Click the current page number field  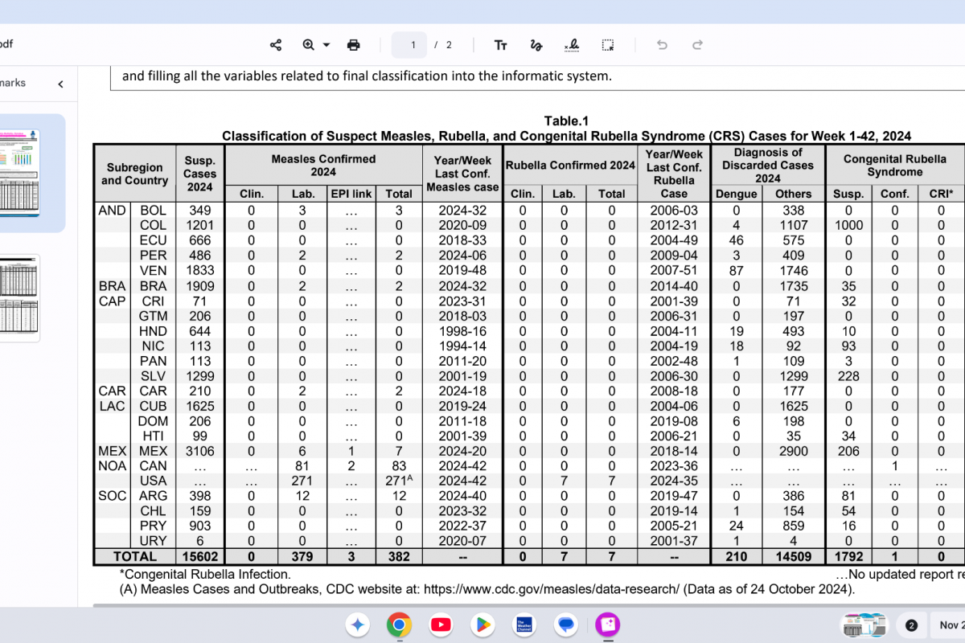pyautogui.click(x=409, y=45)
